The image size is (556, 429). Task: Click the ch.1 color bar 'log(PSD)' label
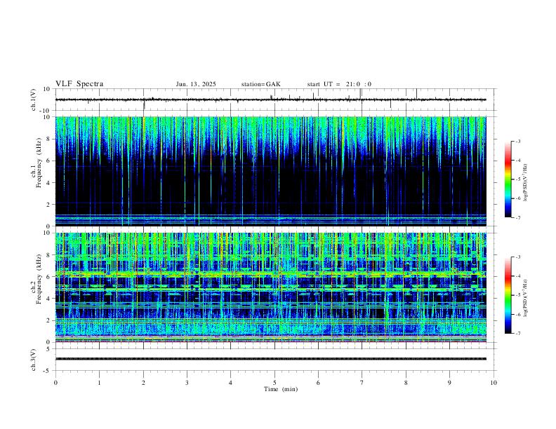(x=525, y=182)
